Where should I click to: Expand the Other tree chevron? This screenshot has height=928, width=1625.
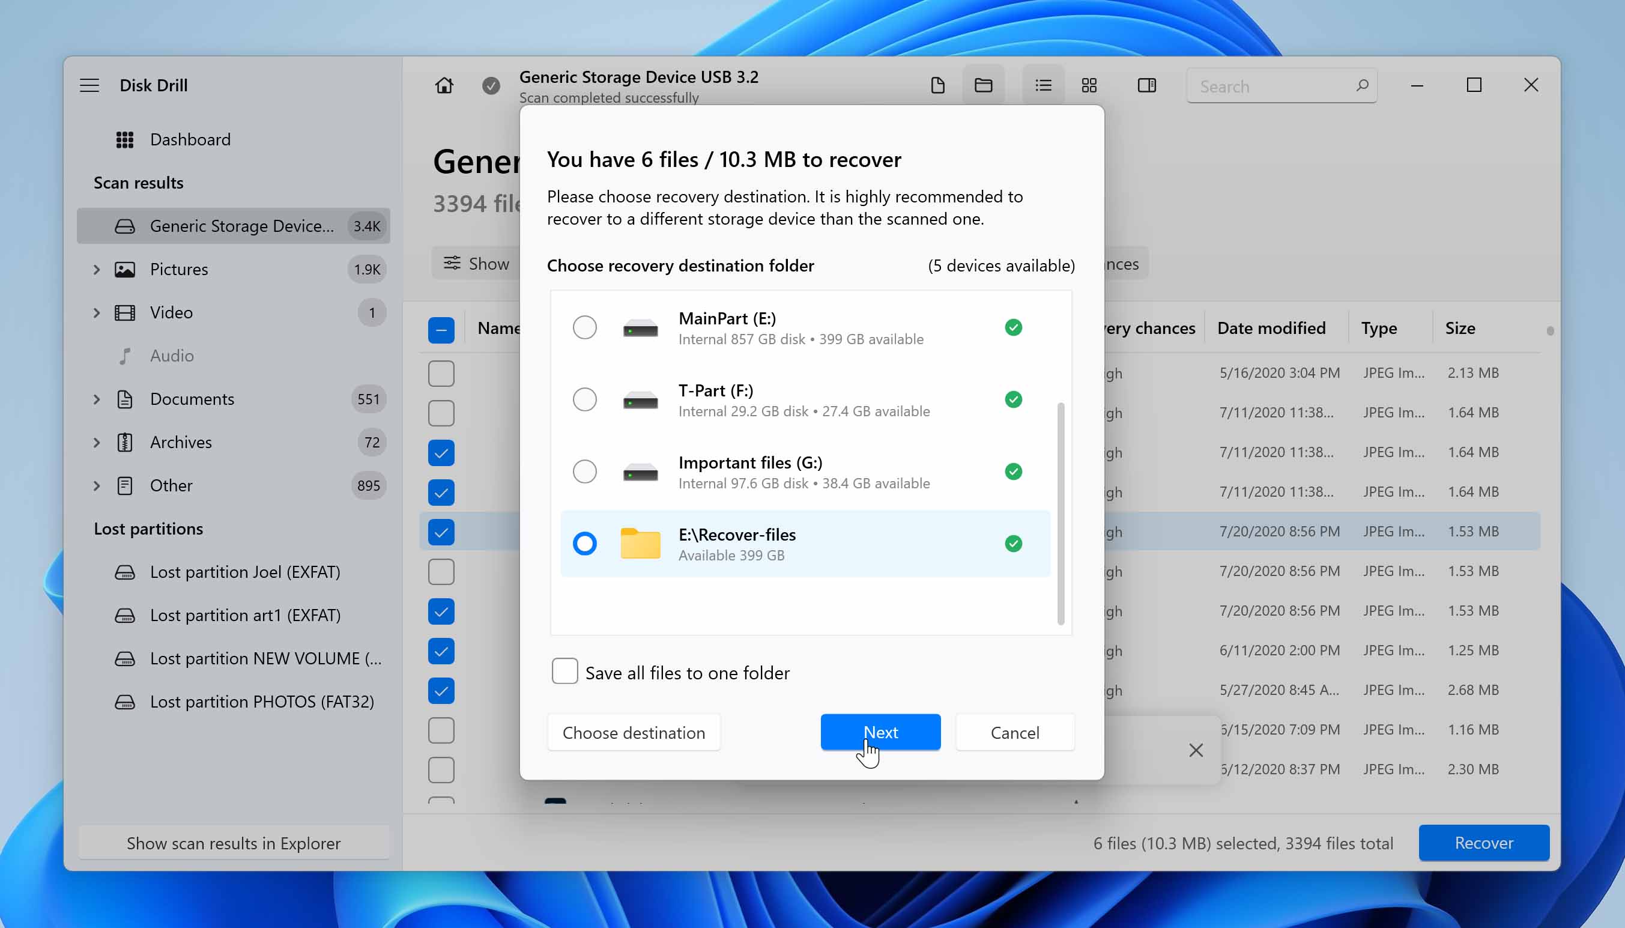tap(97, 486)
